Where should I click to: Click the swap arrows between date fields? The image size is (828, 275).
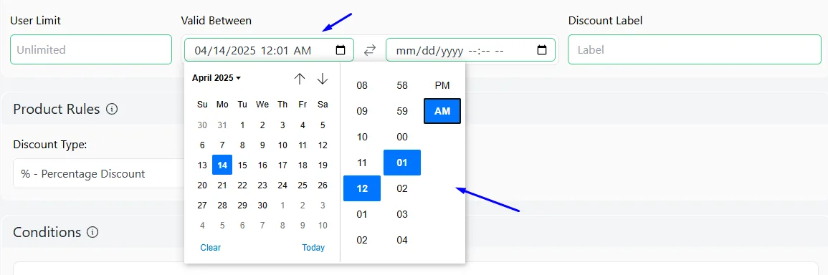[x=370, y=50]
